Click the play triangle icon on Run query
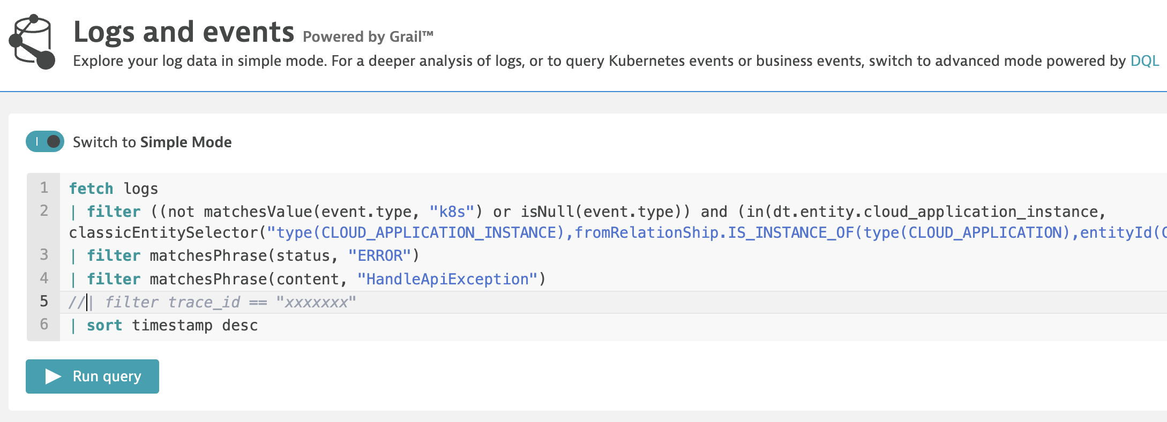The height and width of the screenshot is (422, 1167). 53,376
